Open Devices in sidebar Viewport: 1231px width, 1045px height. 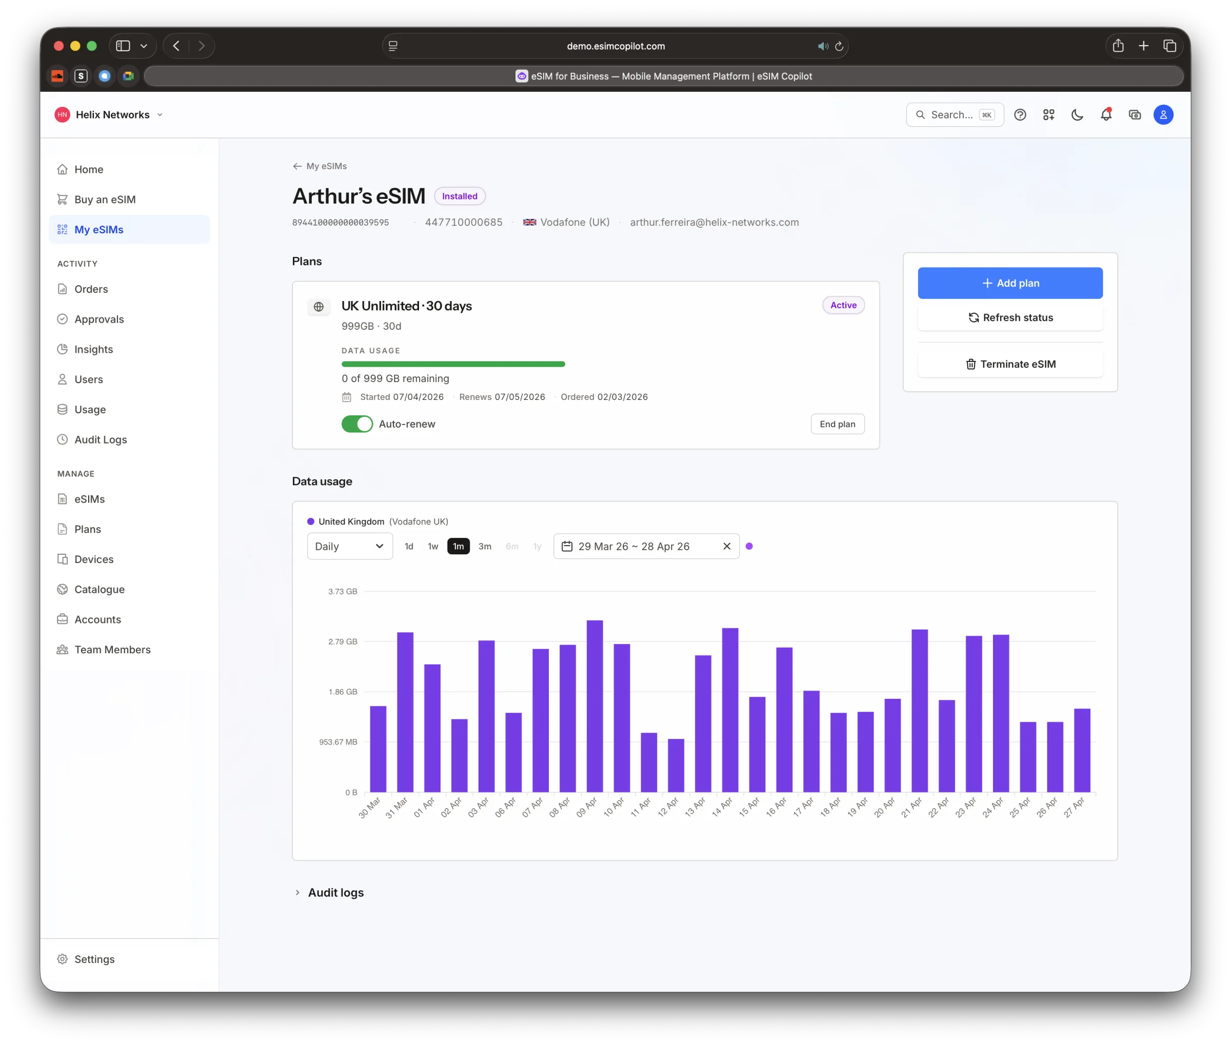point(129,559)
